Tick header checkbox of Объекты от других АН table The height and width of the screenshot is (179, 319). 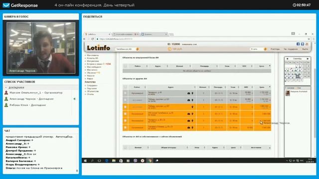pyautogui.click(x=125, y=87)
